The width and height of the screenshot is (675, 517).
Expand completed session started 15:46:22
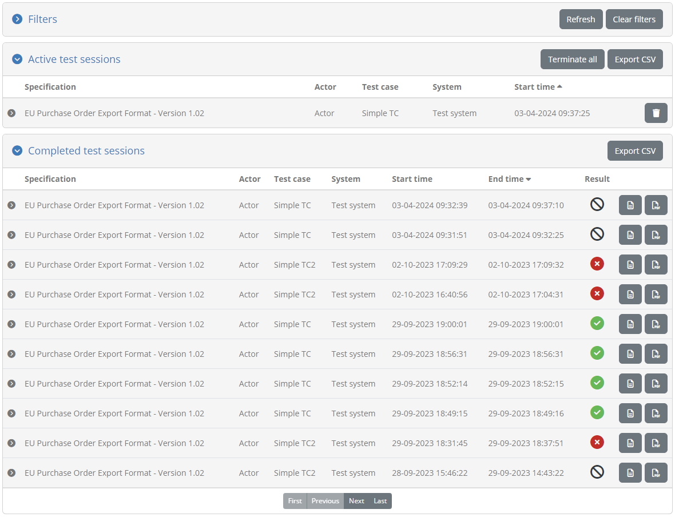pyautogui.click(x=11, y=472)
